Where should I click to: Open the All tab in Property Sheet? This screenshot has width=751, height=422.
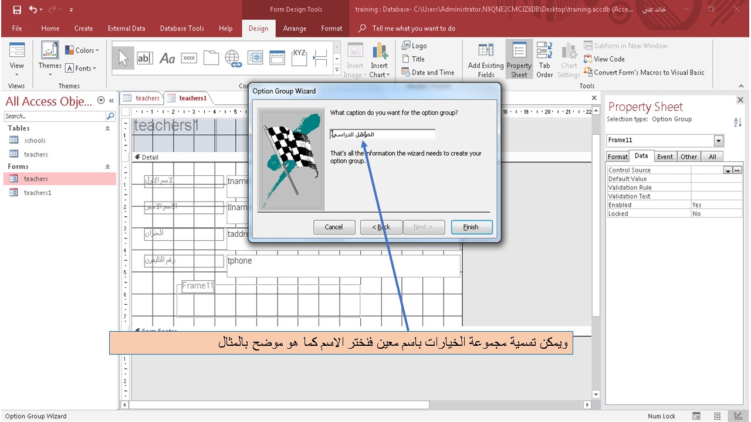tap(712, 156)
